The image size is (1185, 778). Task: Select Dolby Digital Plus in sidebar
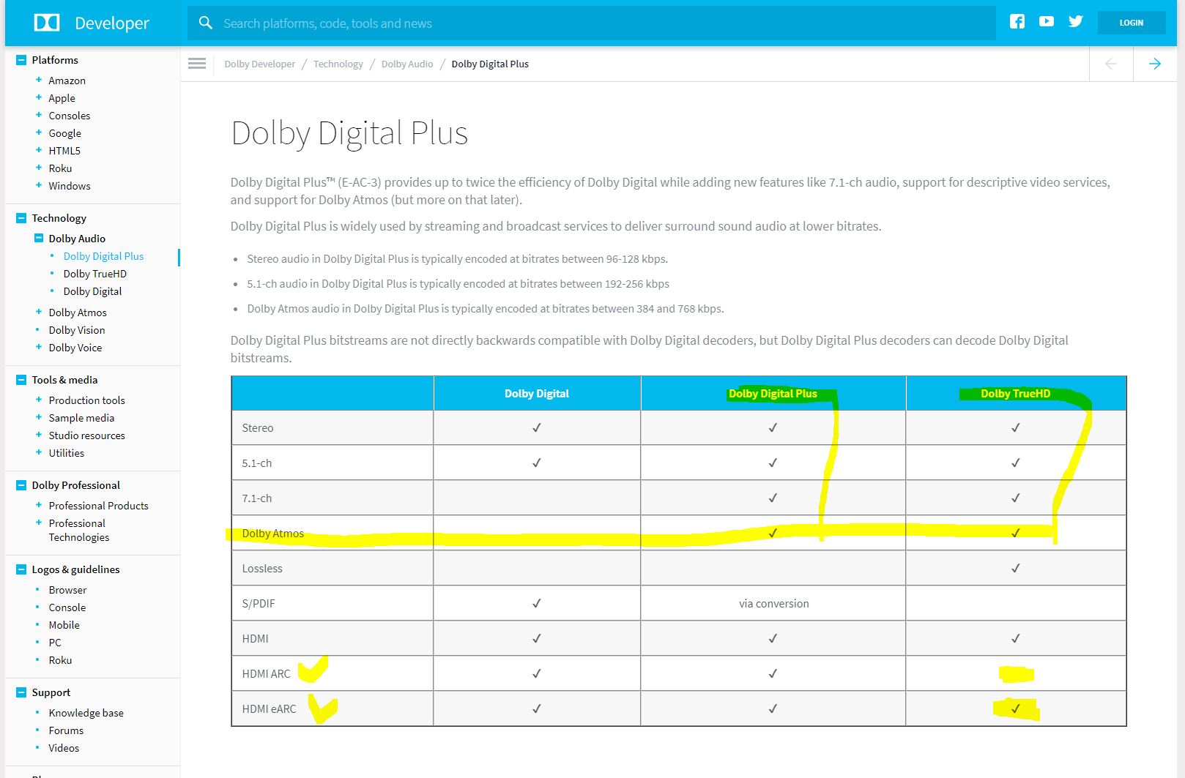[103, 256]
